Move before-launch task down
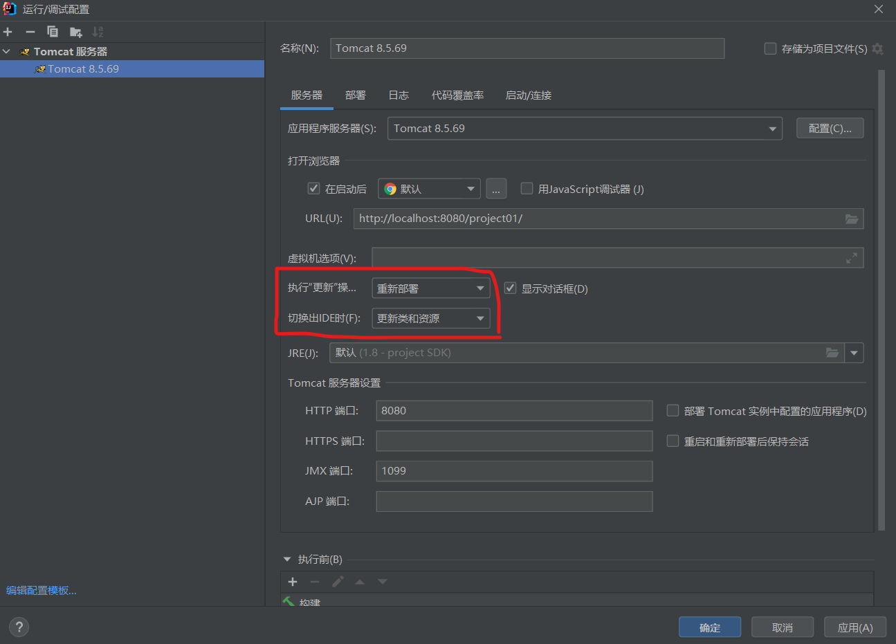This screenshot has width=896, height=644. pos(383,582)
